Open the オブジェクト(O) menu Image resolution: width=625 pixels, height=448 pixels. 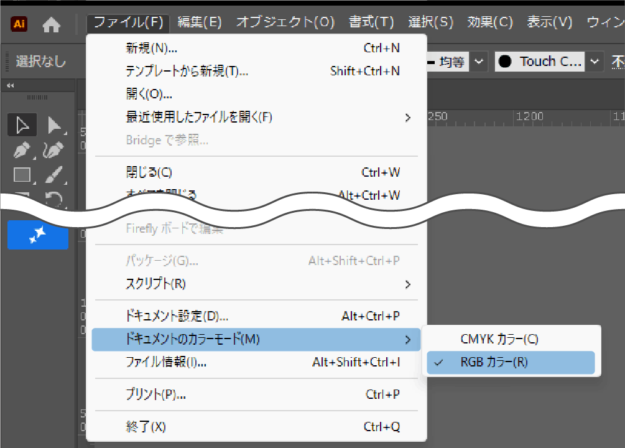pyautogui.click(x=285, y=22)
